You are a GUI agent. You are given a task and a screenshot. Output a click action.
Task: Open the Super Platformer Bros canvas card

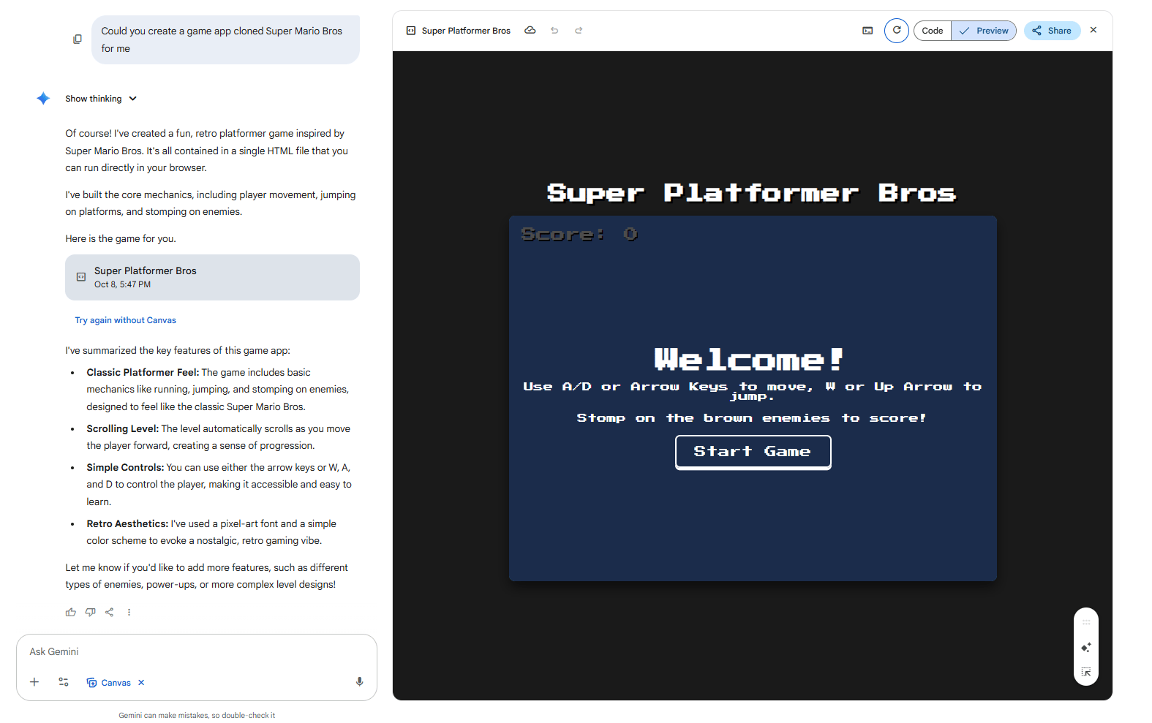click(212, 277)
